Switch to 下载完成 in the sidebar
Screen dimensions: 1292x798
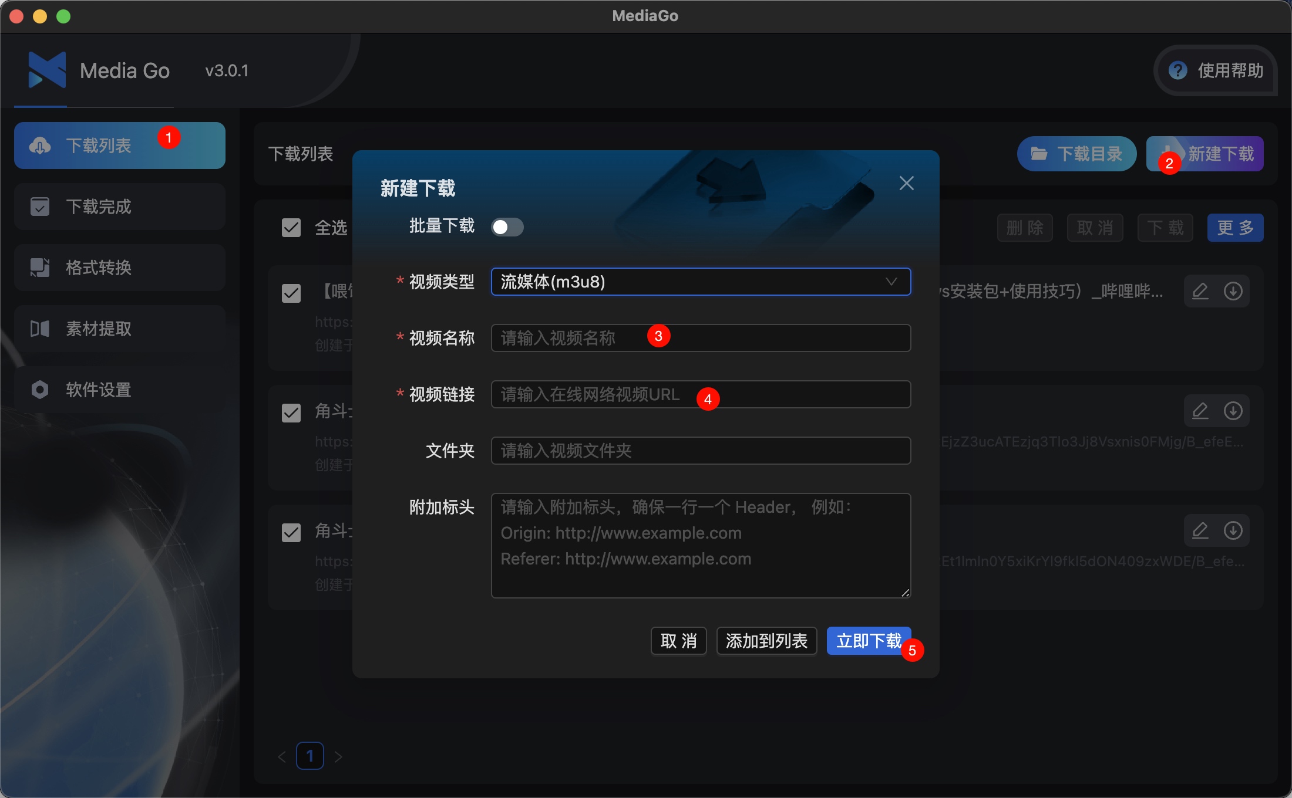120,207
